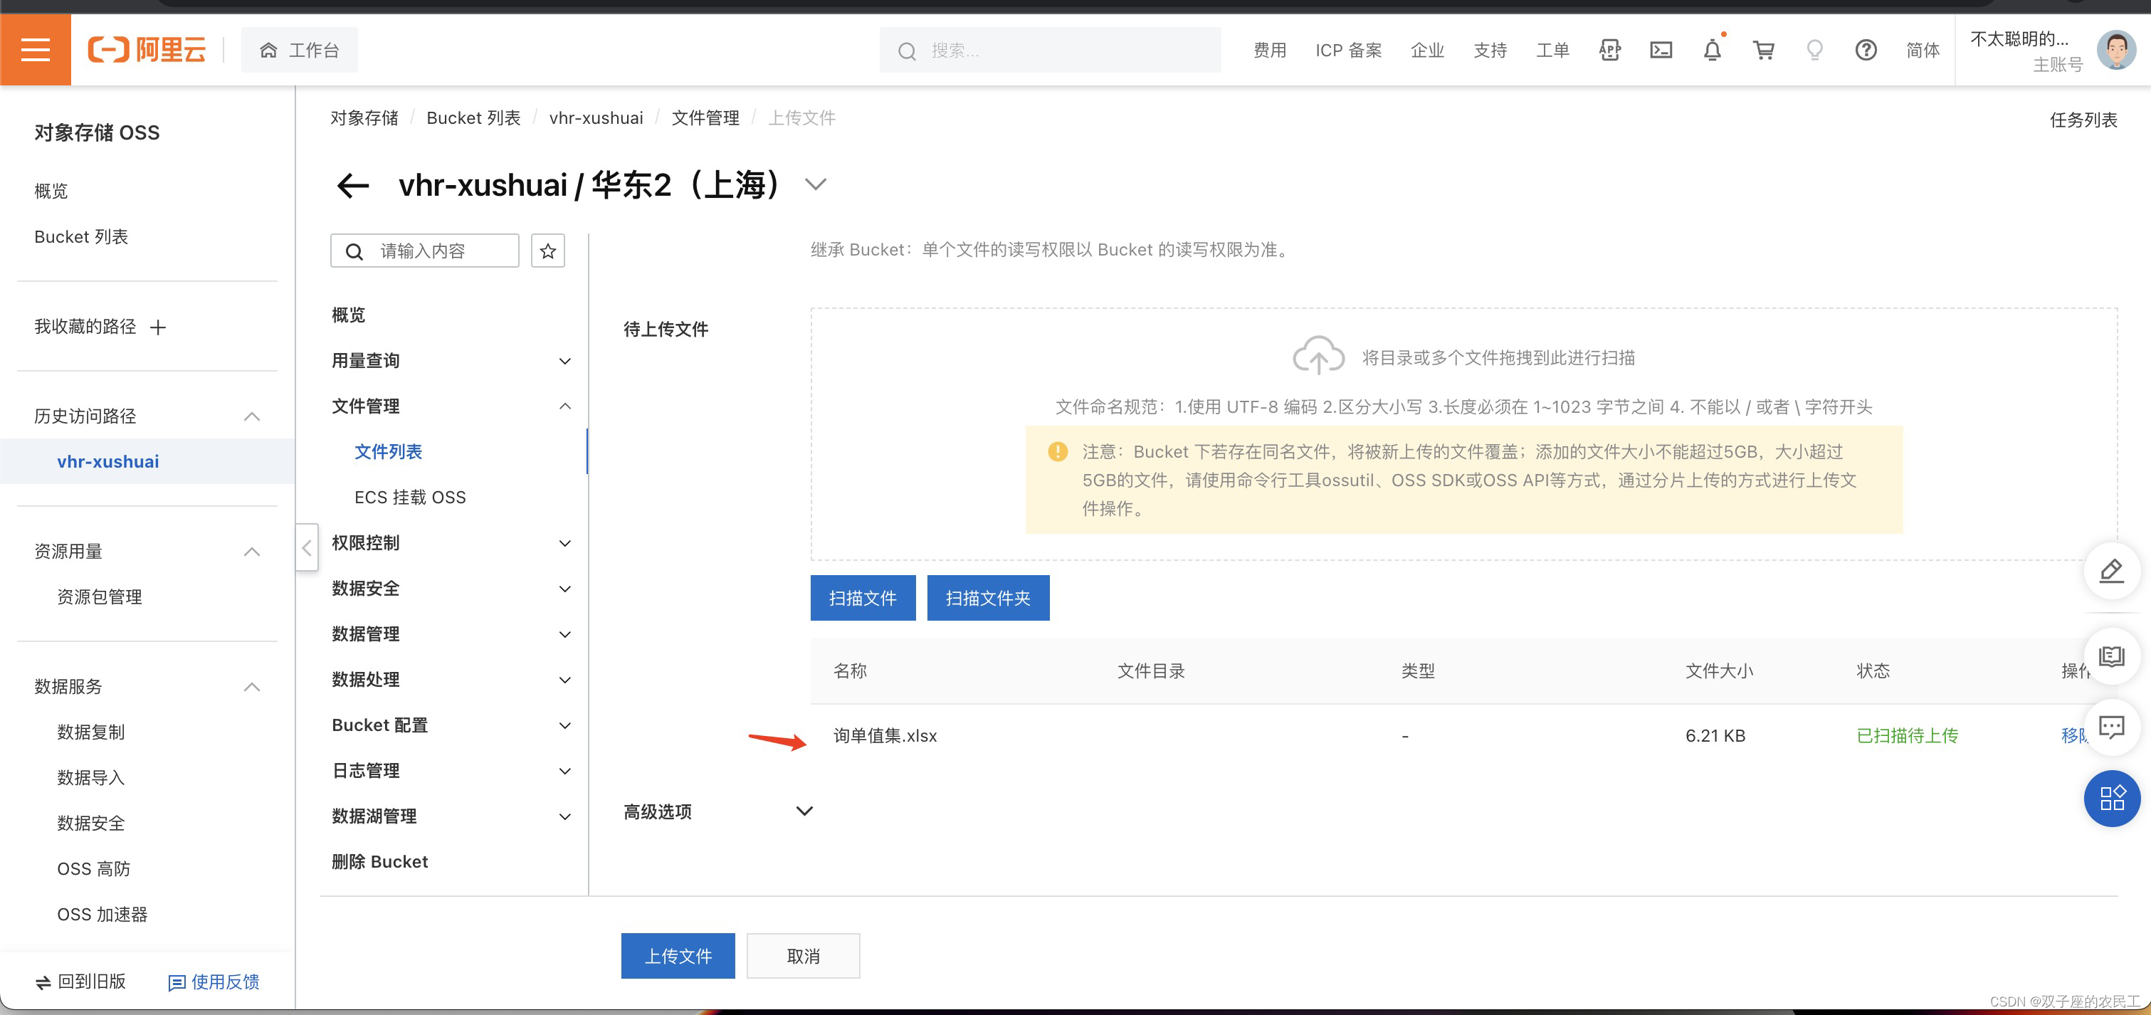Star the search filter favorite toggle
The width and height of the screenshot is (2151, 1015).
(548, 251)
